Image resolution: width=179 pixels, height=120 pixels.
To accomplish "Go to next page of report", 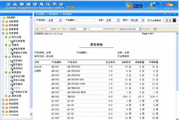I will 59,29.
